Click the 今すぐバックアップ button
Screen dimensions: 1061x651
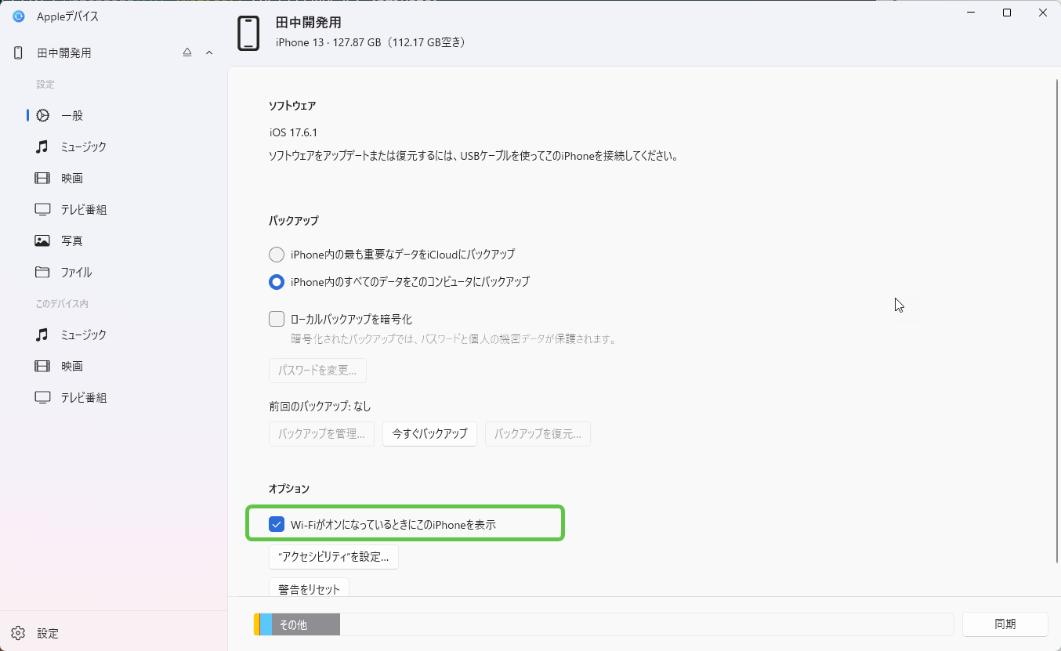click(x=429, y=433)
